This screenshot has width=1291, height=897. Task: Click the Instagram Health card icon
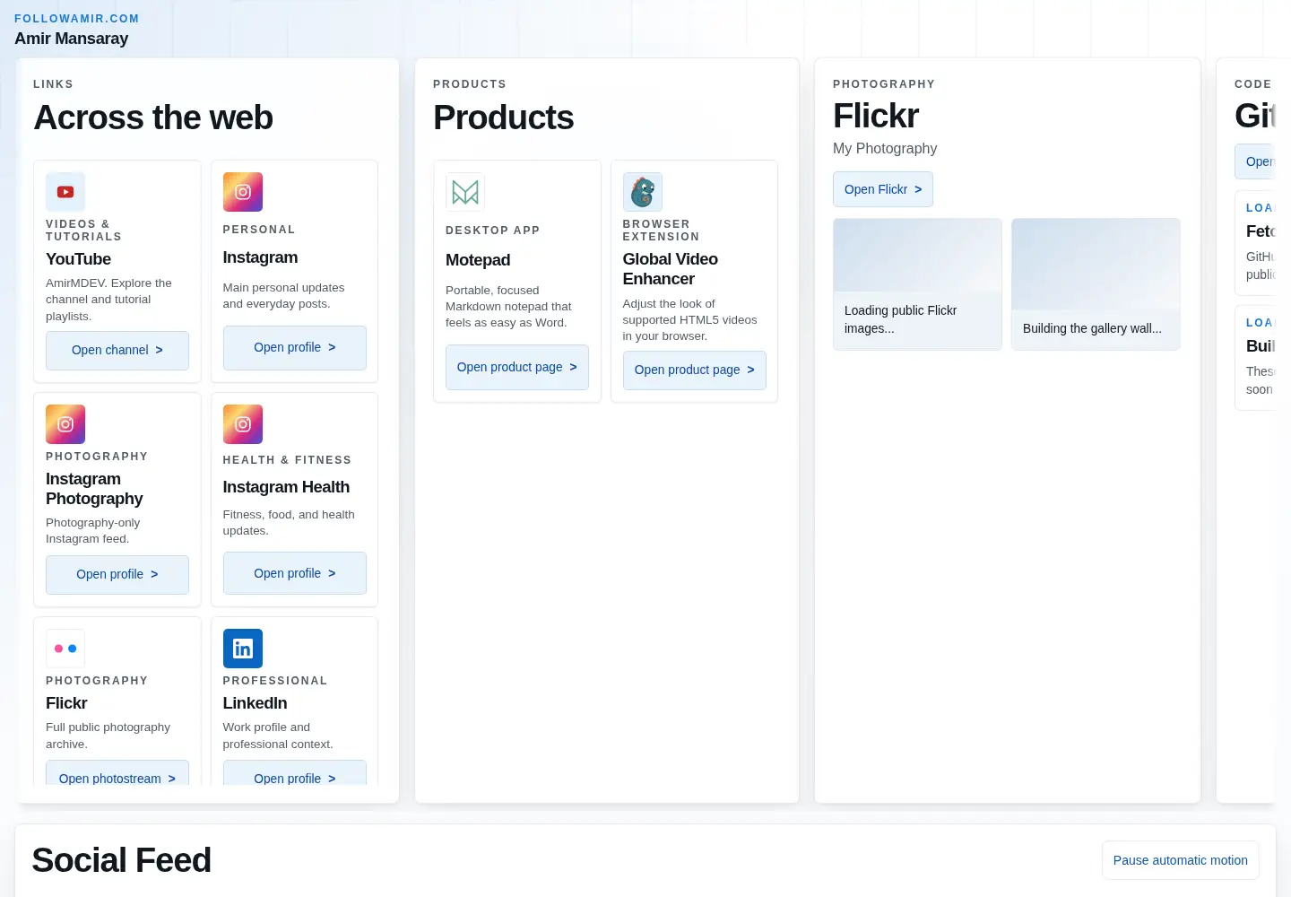pos(243,424)
